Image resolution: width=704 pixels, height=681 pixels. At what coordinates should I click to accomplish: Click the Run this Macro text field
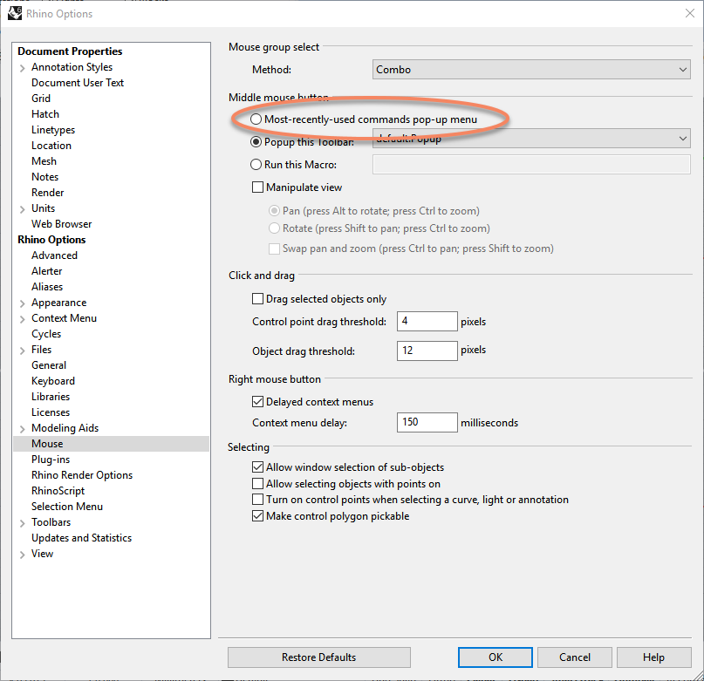pos(531,164)
